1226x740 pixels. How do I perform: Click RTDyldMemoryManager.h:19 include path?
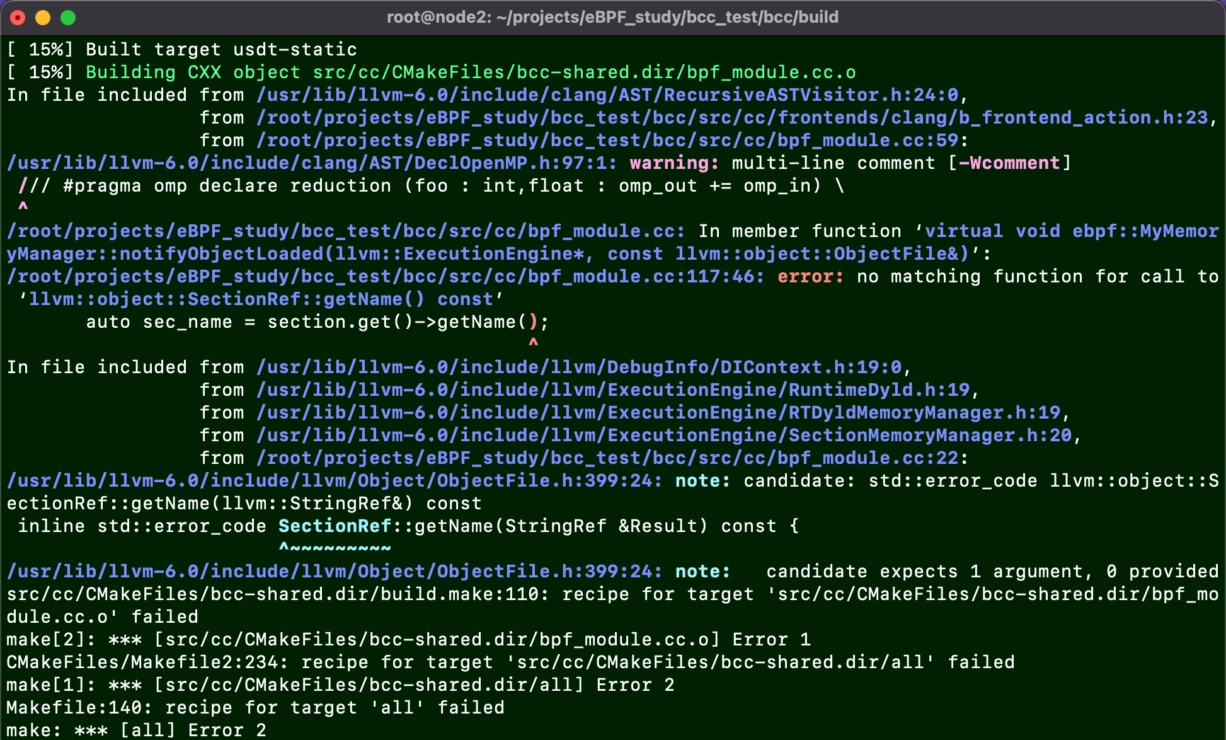click(x=658, y=412)
